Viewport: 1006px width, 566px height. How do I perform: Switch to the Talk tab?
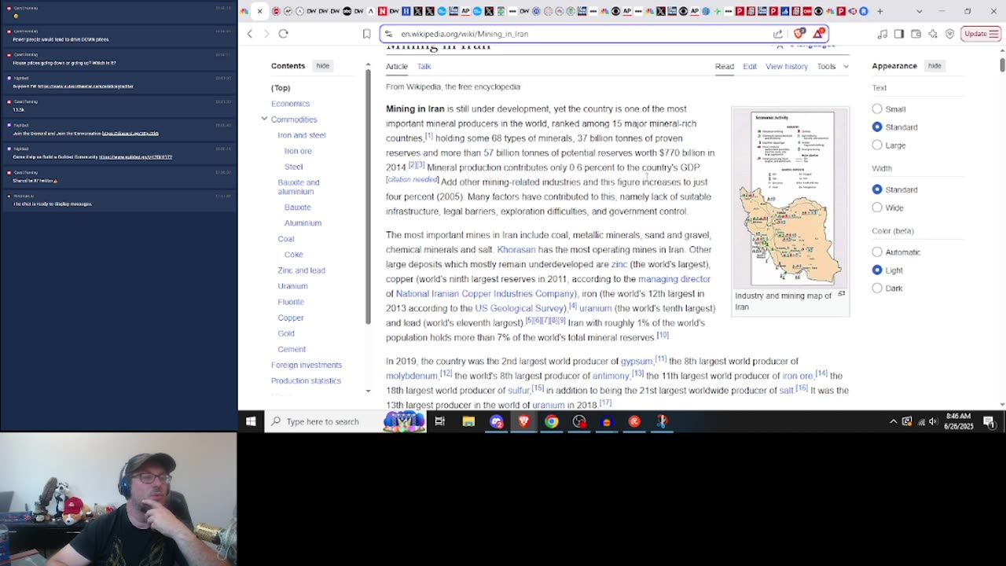point(424,66)
